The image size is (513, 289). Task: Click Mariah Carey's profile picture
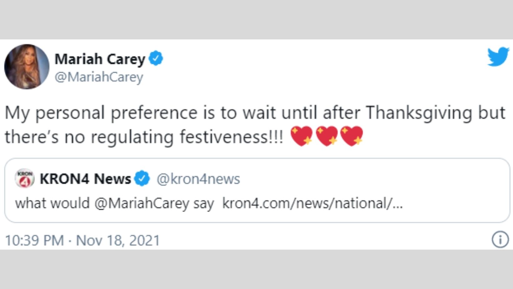tap(27, 67)
